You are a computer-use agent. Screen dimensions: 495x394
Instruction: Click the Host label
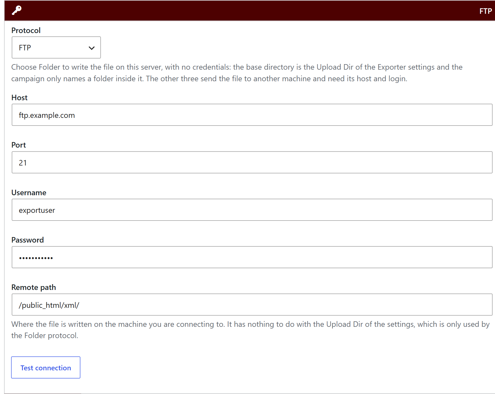[x=20, y=97]
